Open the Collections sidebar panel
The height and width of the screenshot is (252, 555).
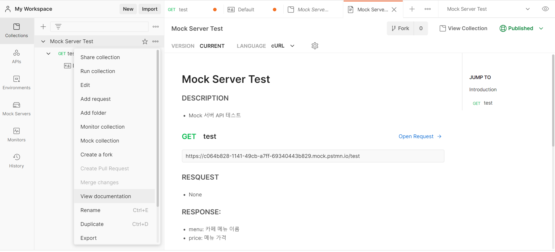point(17,31)
